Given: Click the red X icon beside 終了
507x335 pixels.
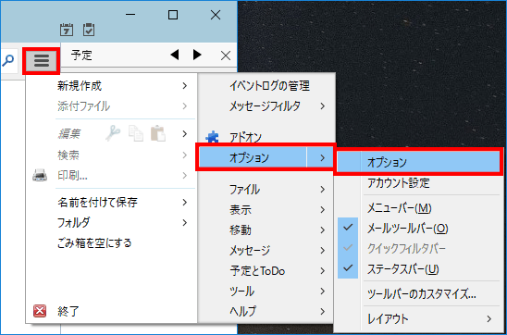Looking at the screenshot, I should coord(40,311).
